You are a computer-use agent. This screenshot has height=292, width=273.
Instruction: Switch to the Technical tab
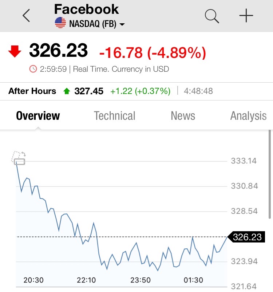click(x=115, y=116)
